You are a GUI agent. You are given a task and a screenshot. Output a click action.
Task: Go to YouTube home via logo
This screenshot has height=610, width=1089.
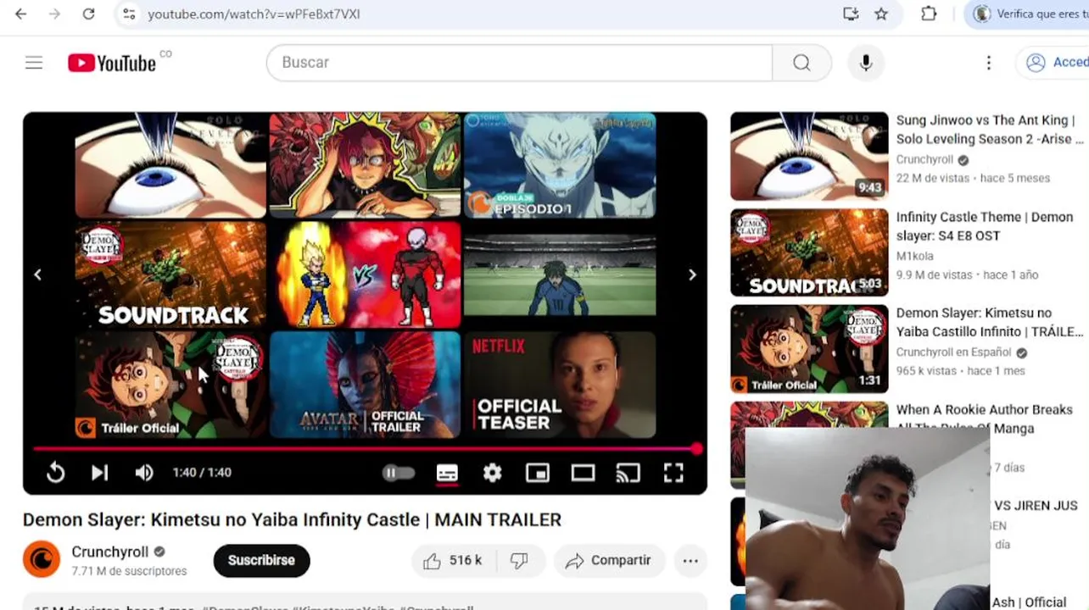click(112, 63)
